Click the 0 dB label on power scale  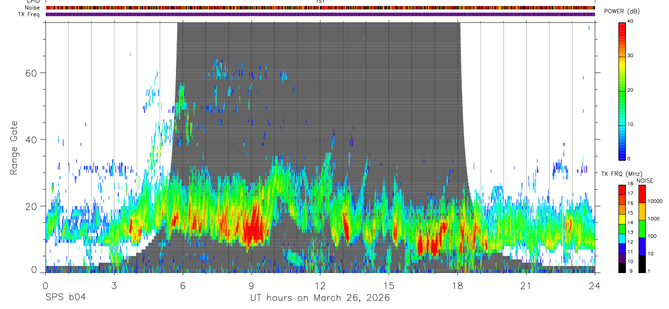tap(629, 159)
